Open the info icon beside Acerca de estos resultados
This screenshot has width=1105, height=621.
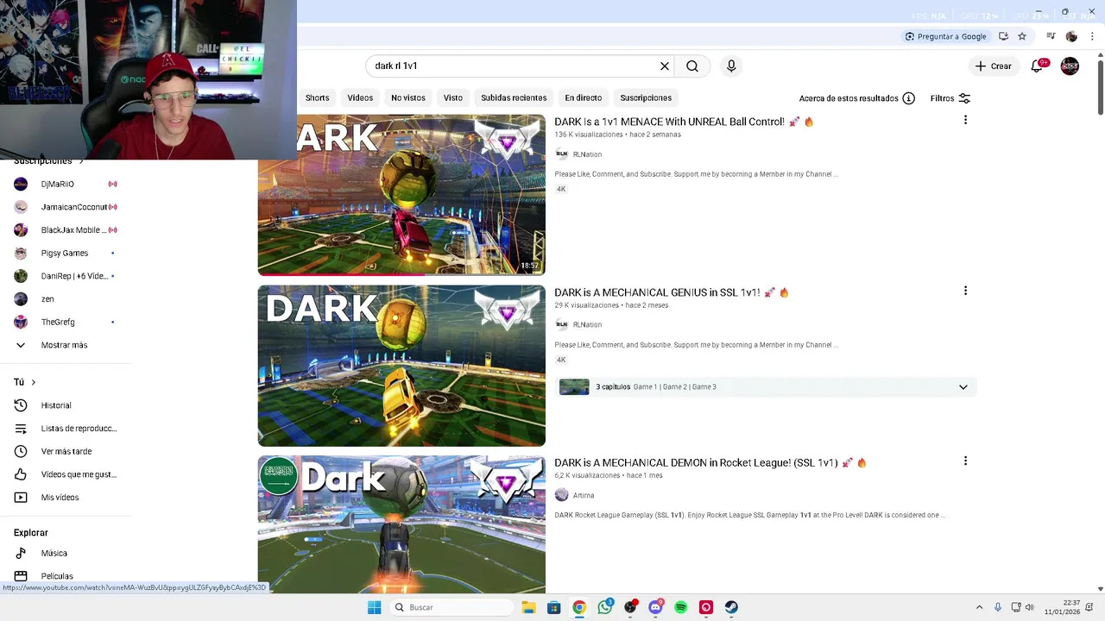tap(908, 98)
